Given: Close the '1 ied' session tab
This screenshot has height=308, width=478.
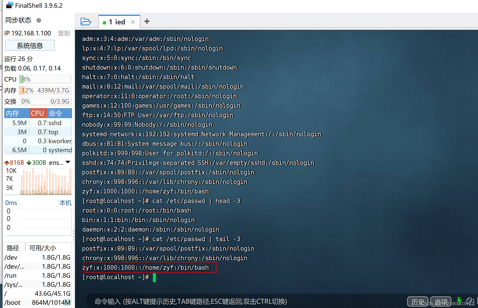Looking at the screenshot, I should pyautogui.click(x=133, y=22).
